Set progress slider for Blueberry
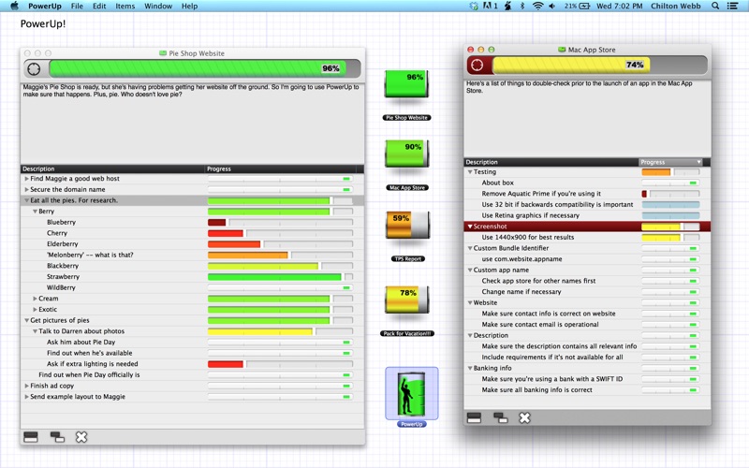The width and height of the screenshot is (749, 468). pos(280,222)
